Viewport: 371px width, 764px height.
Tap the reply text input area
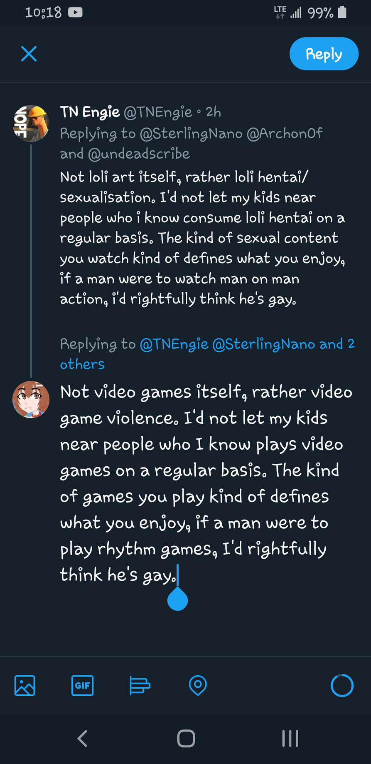[x=206, y=483]
